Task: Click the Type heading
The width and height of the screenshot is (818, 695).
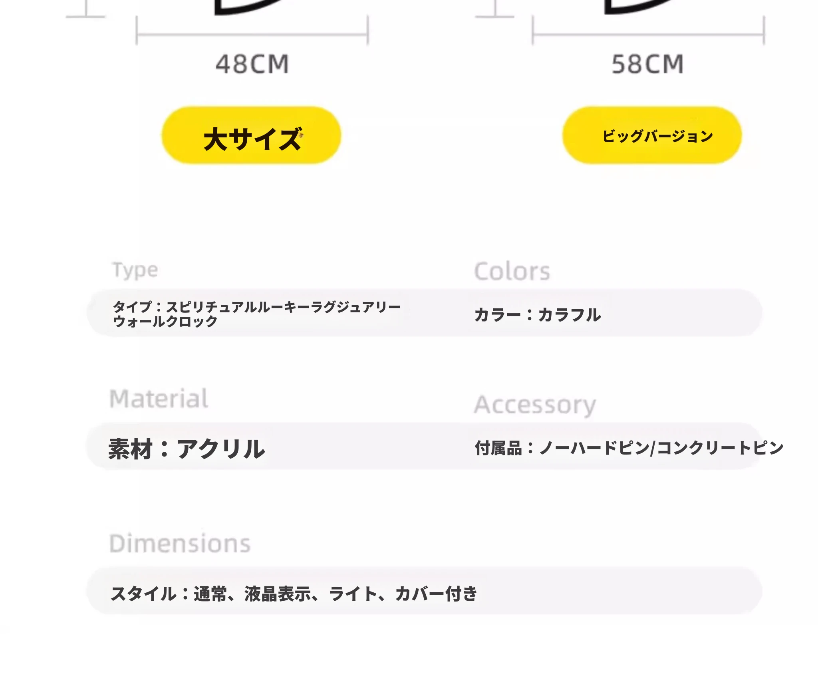Action: click(x=135, y=270)
